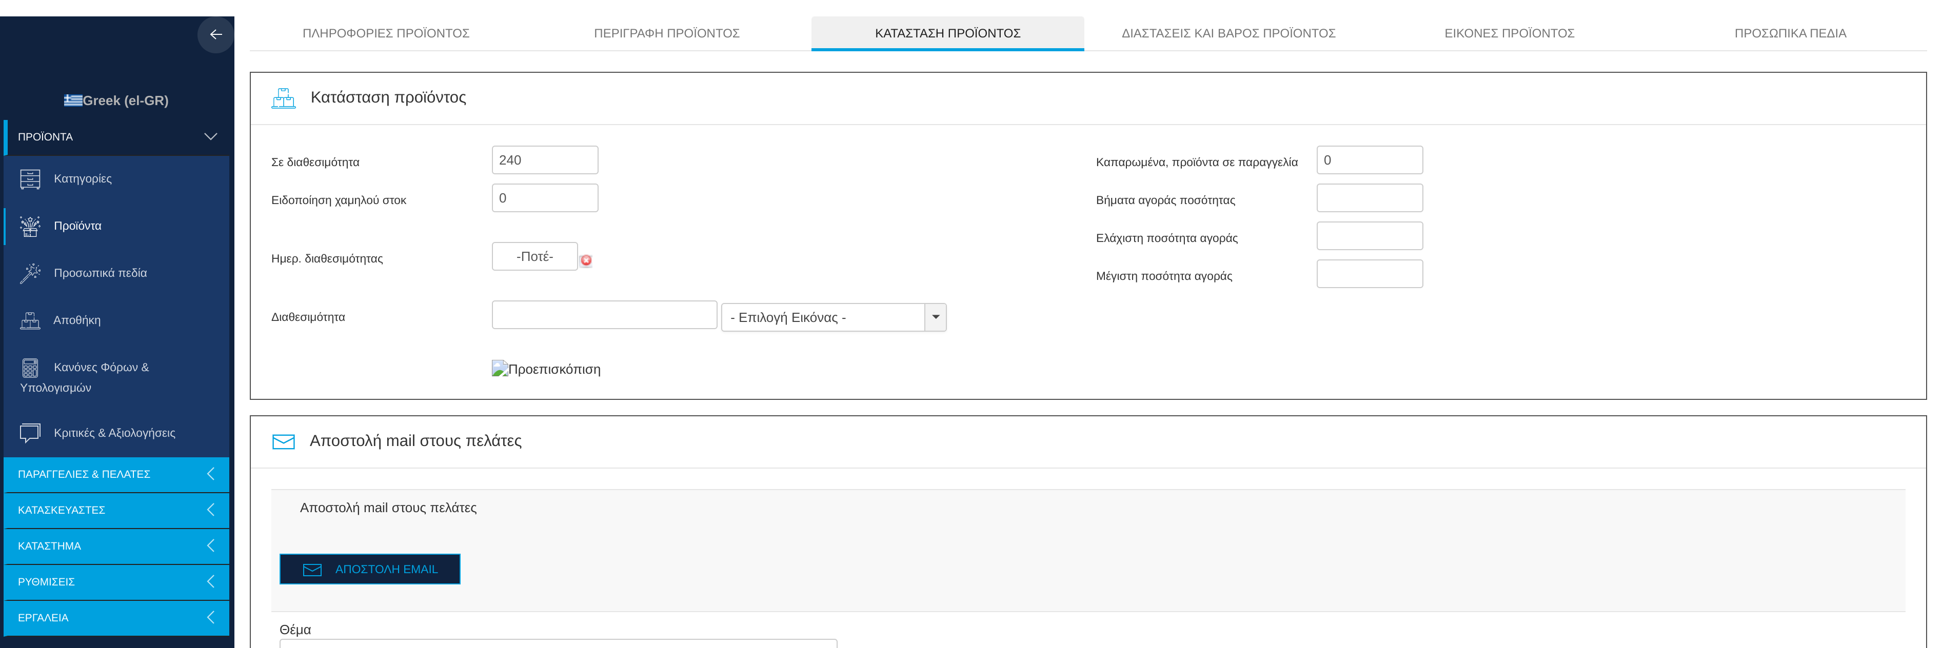
Task: Select the ΚΑΤΑΣΤΑΣΗ ΠΡΟΪΟΝΤΟΣ tab
Action: click(x=947, y=33)
